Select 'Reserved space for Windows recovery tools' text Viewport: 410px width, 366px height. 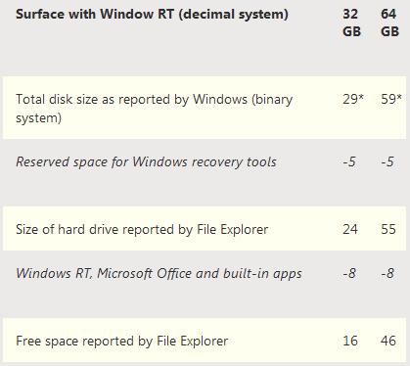point(146,162)
